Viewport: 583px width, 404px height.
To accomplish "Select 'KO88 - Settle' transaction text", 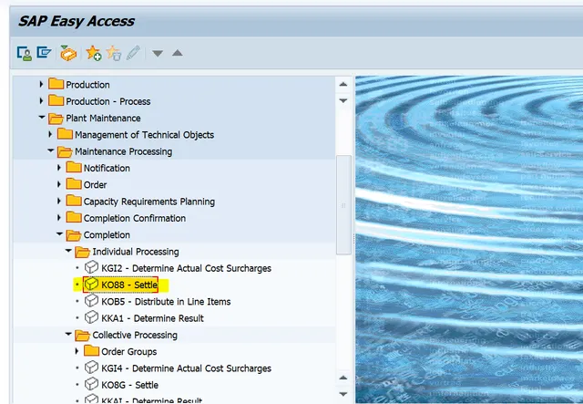I will [x=129, y=285].
